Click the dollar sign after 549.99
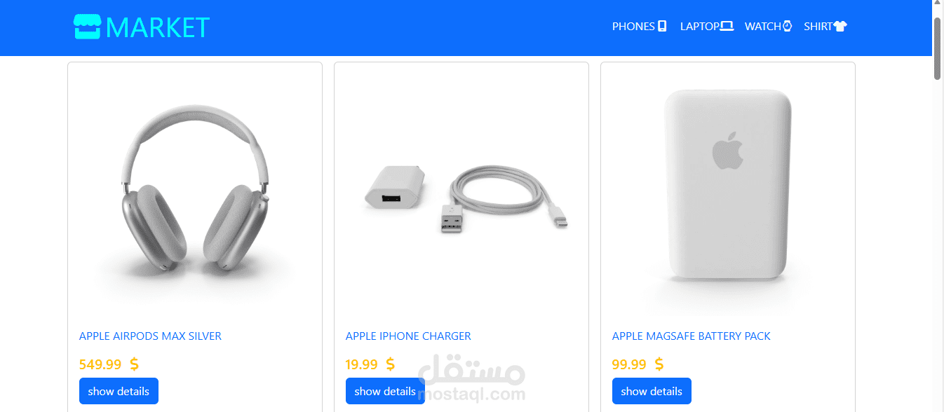The image size is (944, 412). click(134, 364)
